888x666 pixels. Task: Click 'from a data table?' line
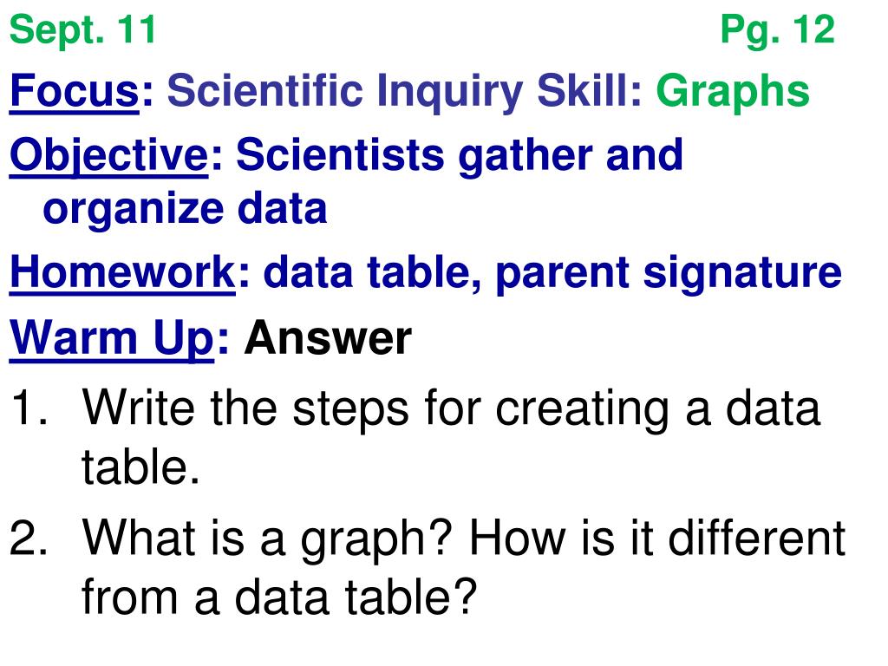[x=280, y=597]
